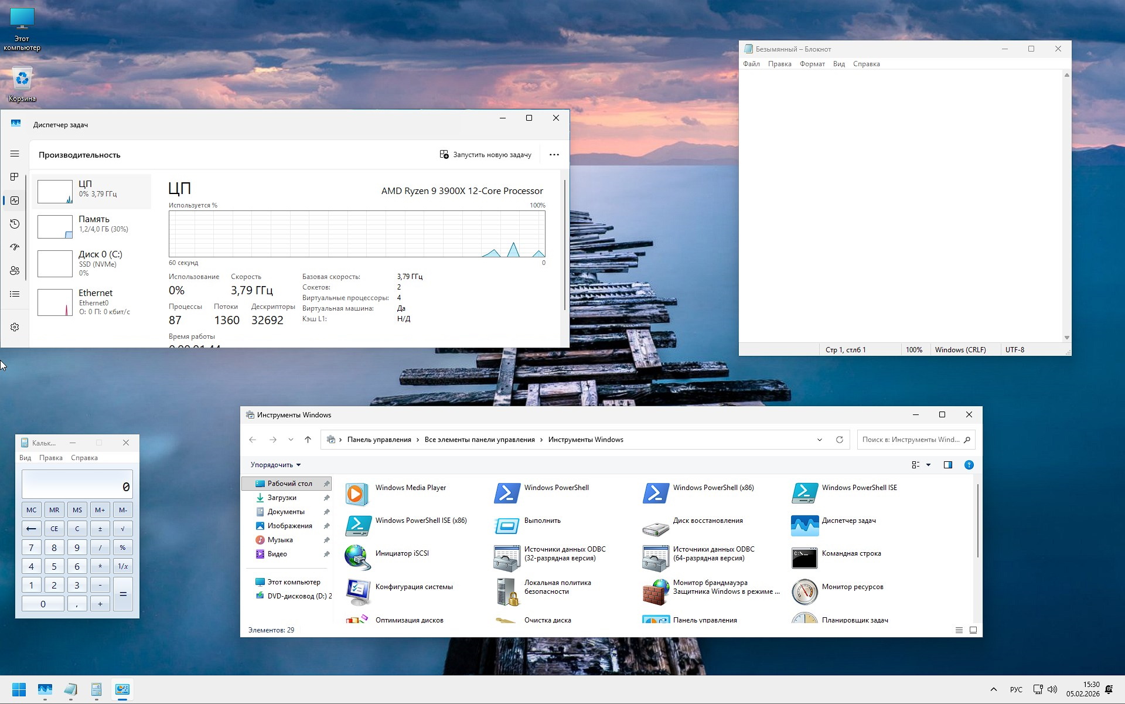Select the Диск 0 (C:) performance entry
1125x704 pixels.
click(91, 263)
